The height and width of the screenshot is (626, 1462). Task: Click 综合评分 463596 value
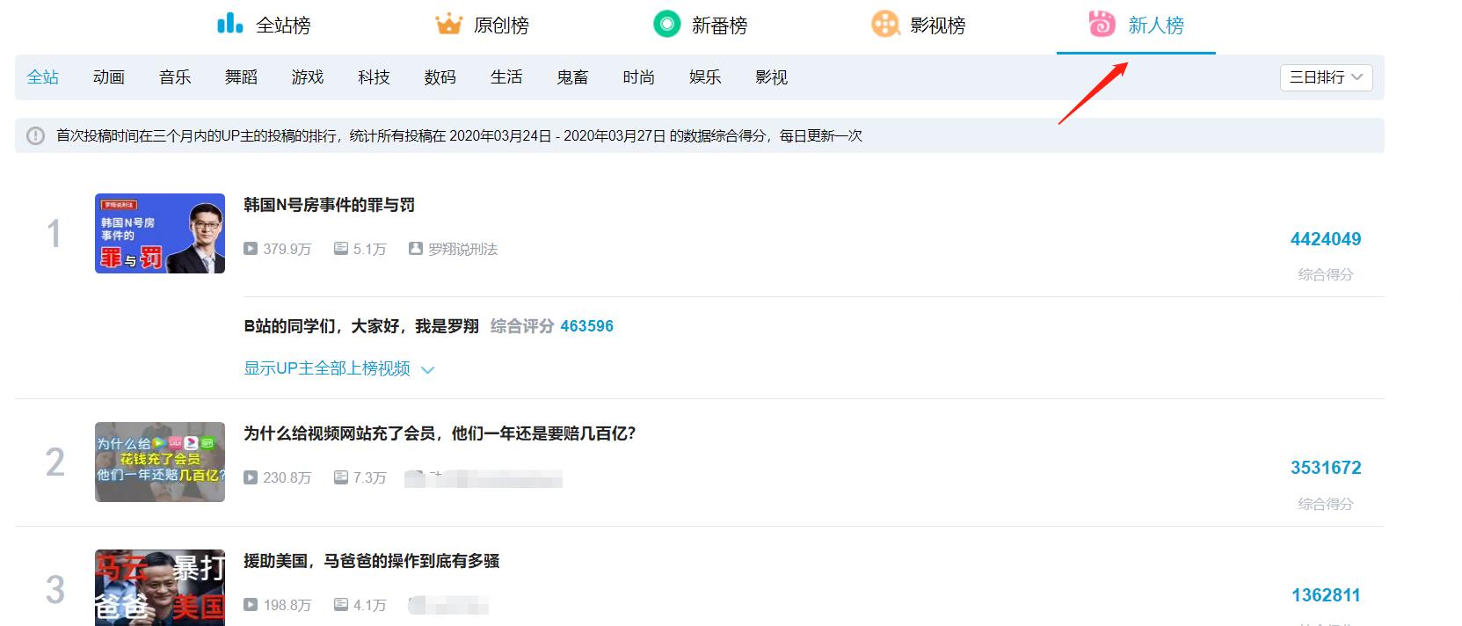coord(587,326)
